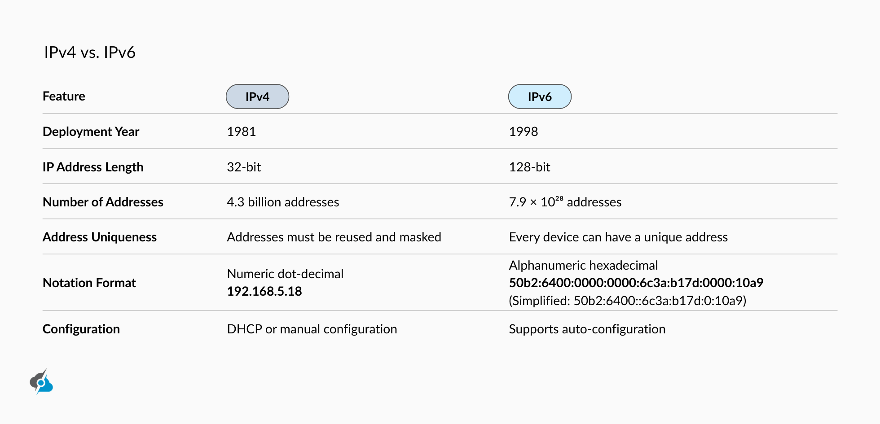
Task: Select the Notation Format label
Action: tap(89, 283)
